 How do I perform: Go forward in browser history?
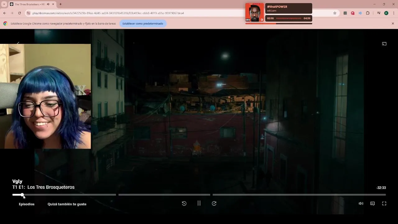click(x=12, y=13)
